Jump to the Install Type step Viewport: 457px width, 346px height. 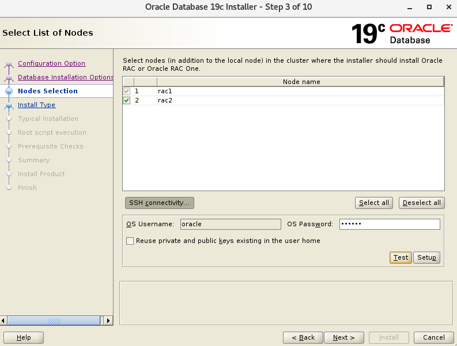(x=36, y=105)
